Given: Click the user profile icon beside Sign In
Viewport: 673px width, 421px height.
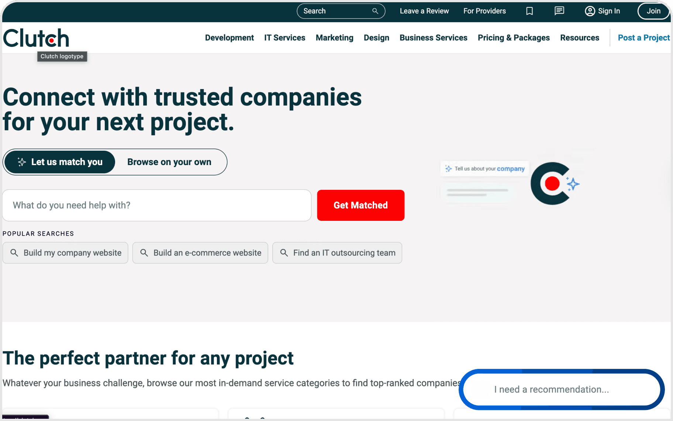Looking at the screenshot, I should 590,11.
